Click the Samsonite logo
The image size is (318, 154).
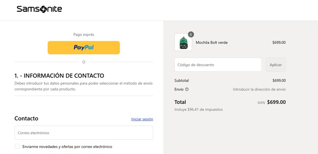pos(39,9)
